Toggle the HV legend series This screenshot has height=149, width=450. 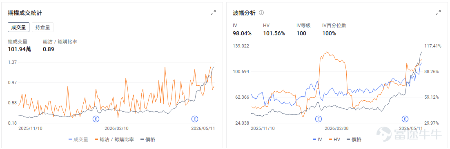[x=334, y=140]
